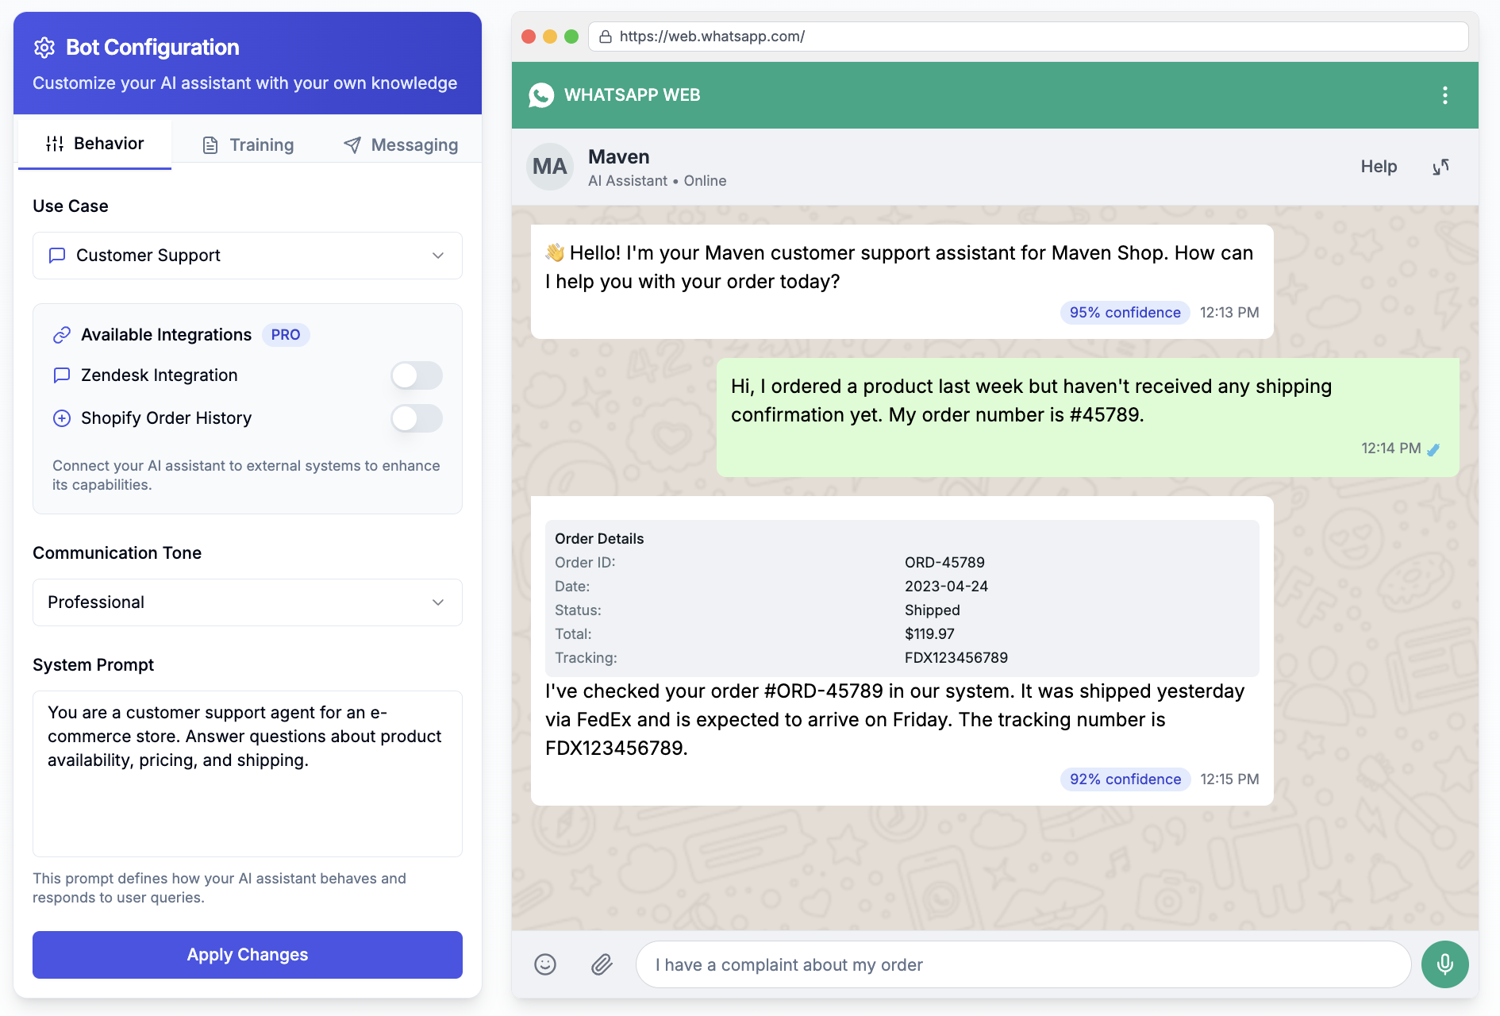Switch to the Behavior tab
Screen dimensions: 1500x1016
click(x=108, y=144)
